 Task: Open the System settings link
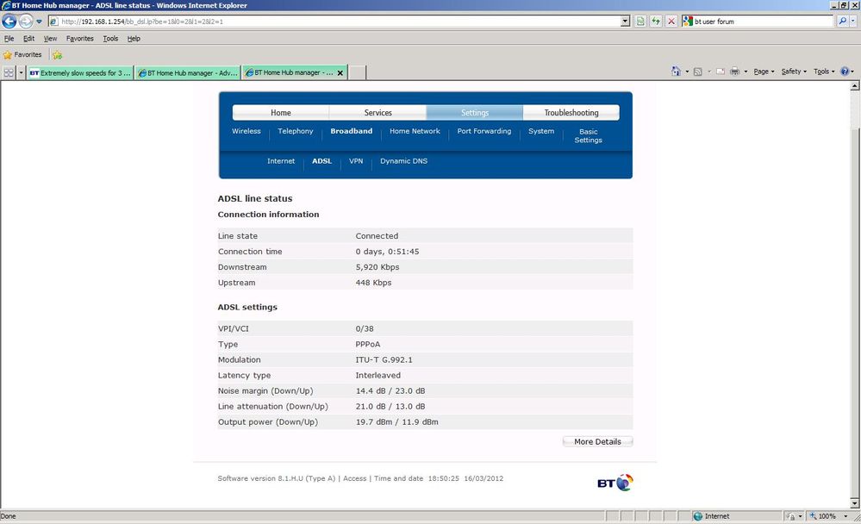541,131
